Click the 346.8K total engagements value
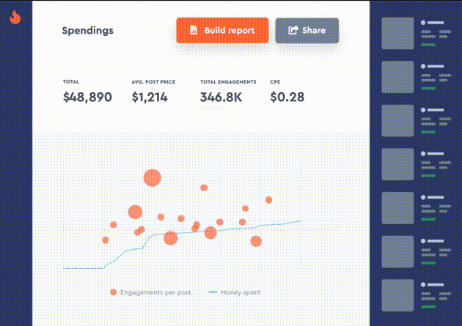462x326 pixels. click(x=222, y=97)
